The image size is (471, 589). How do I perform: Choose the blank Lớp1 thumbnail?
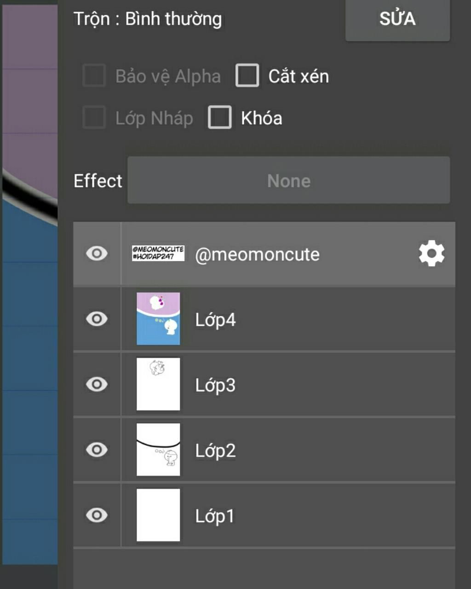point(158,515)
